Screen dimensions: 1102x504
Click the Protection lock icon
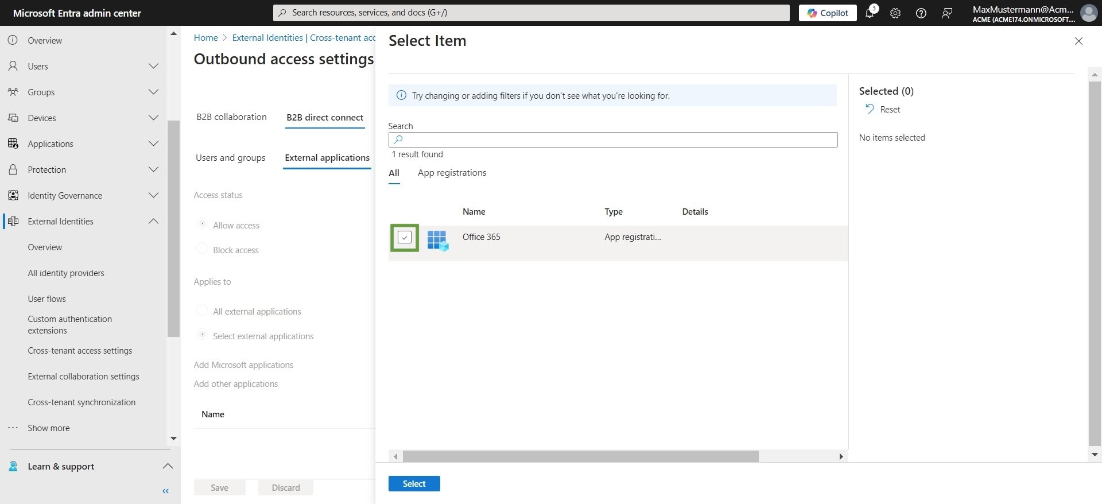13,169
